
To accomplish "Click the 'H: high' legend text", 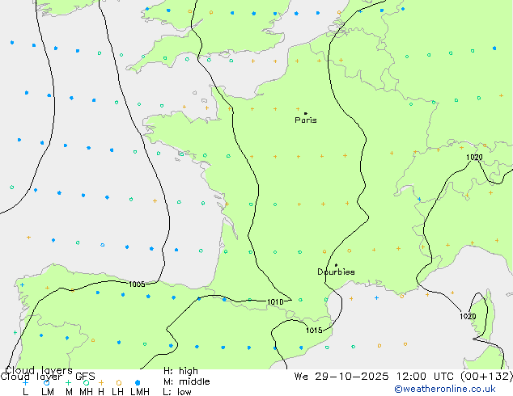I will click(x=180, y=371).
